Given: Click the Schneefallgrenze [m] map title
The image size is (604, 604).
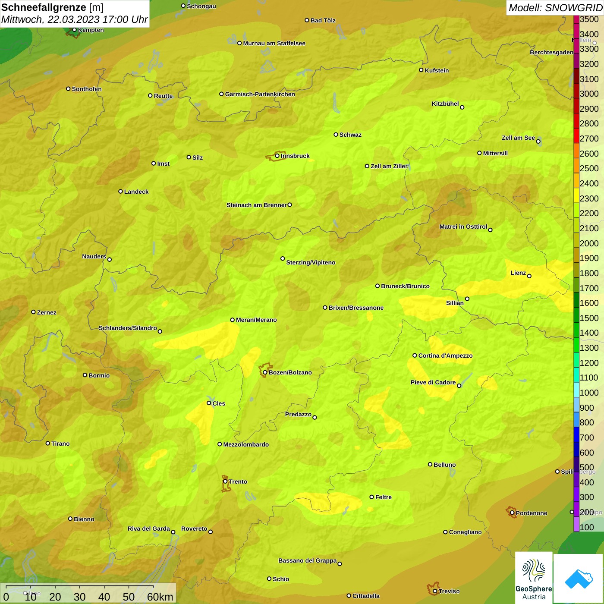Looking at the screenshot, I should 52,7.
